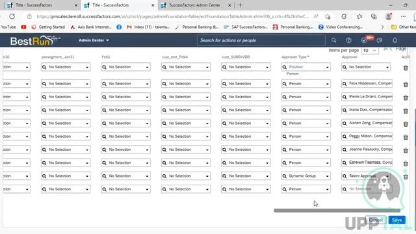
Task: Click the Peggy Milton approver field
Action: click(367, 136)
